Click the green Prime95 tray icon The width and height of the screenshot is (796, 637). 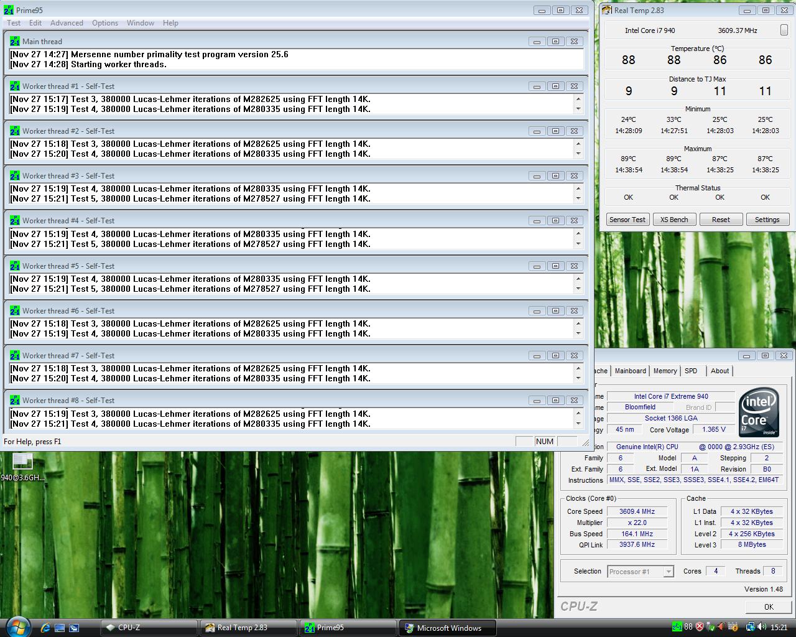[677, 627]
